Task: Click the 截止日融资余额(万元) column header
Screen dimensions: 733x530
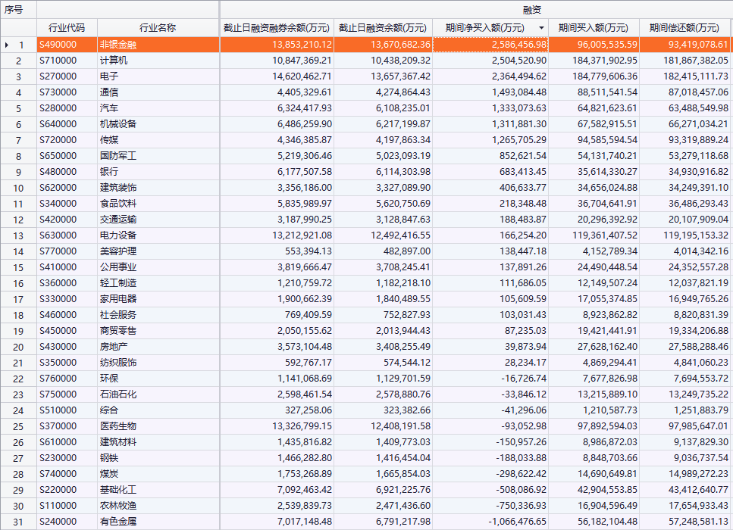Action: tap(383, 28)
